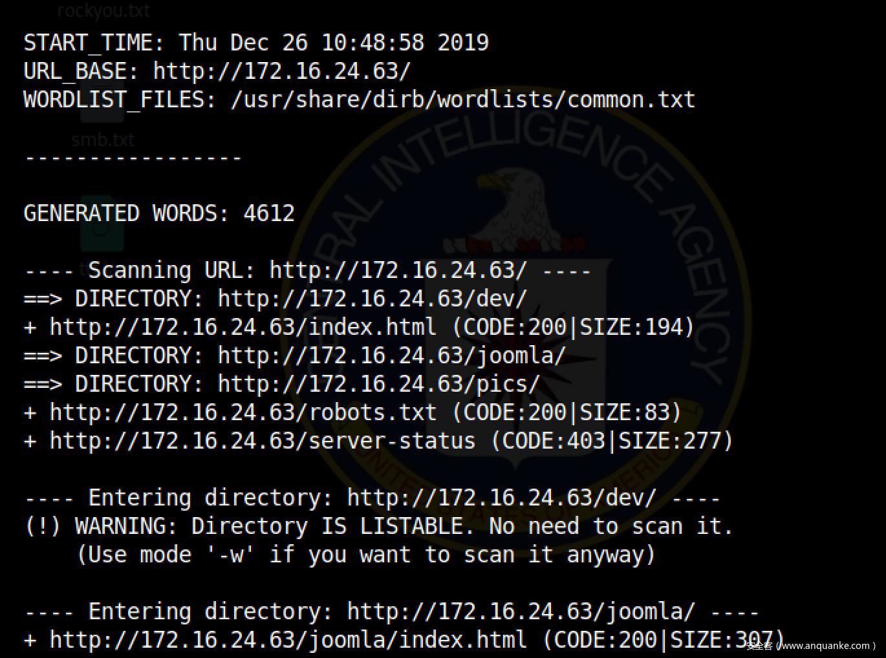Open the joomla/index.html link
Viewport: 886px width, 658px height.
point(288,640)
